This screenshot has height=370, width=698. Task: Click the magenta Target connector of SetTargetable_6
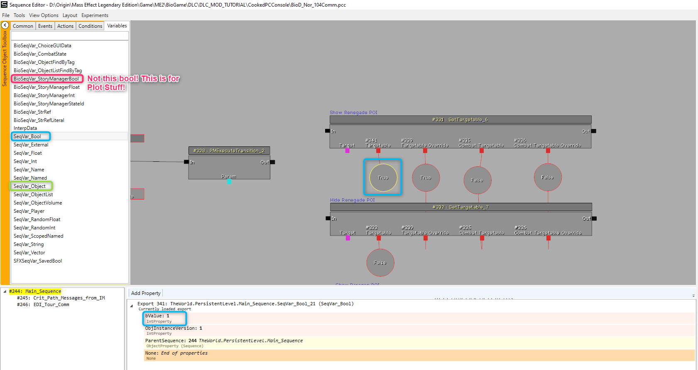tap(348, 151)
